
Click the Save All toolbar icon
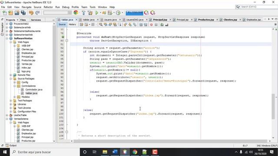click(23, 13)
